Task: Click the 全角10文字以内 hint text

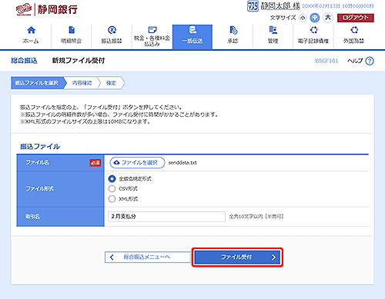Action: [x=256, y=217]
